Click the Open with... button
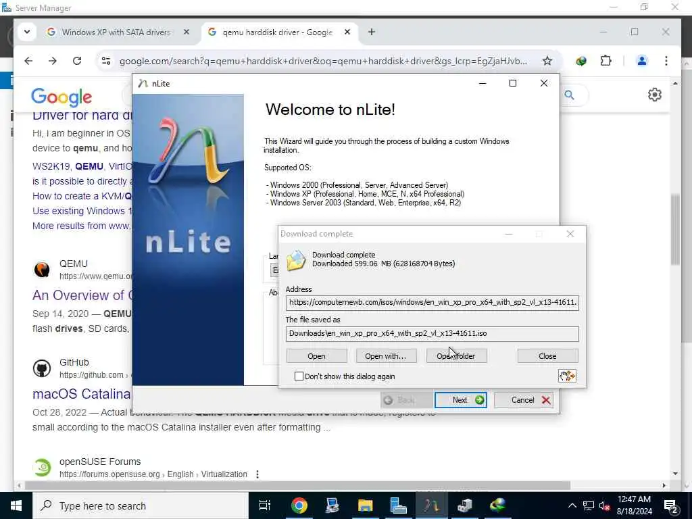Viewport: 692px width, 519px height. click(x=386, y=355)
